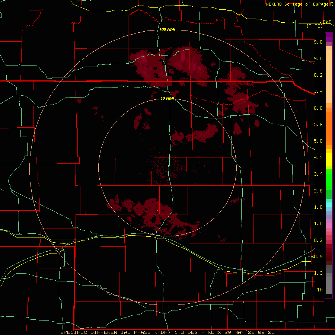Click the 5.0 value on the color scale
The width and height of the screenshot is (335, 335).
318,141
